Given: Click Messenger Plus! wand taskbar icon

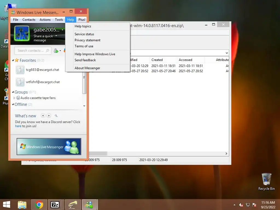Looking at the screenshot, I should pos(73,205).
